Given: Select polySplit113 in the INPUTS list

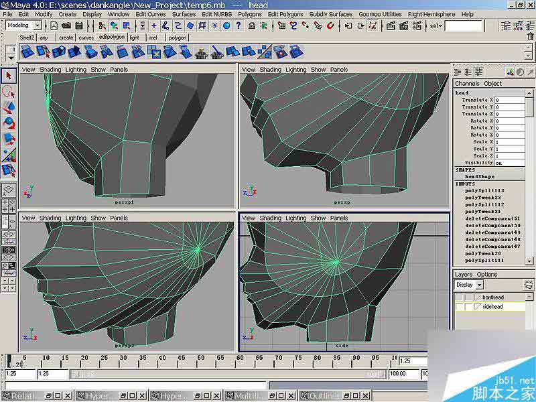Looking at the screenshot, I should tap(484, 190).
